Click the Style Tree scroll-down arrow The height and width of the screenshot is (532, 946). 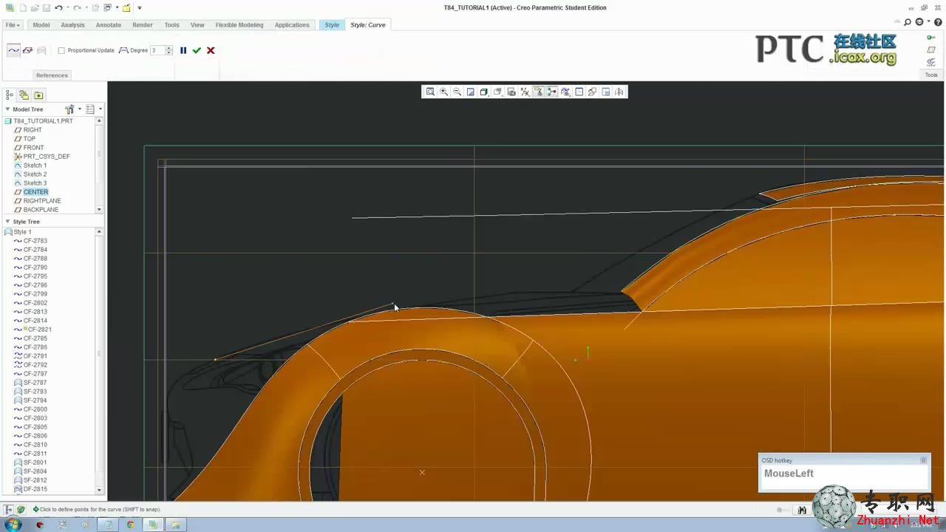click(99, 490)
